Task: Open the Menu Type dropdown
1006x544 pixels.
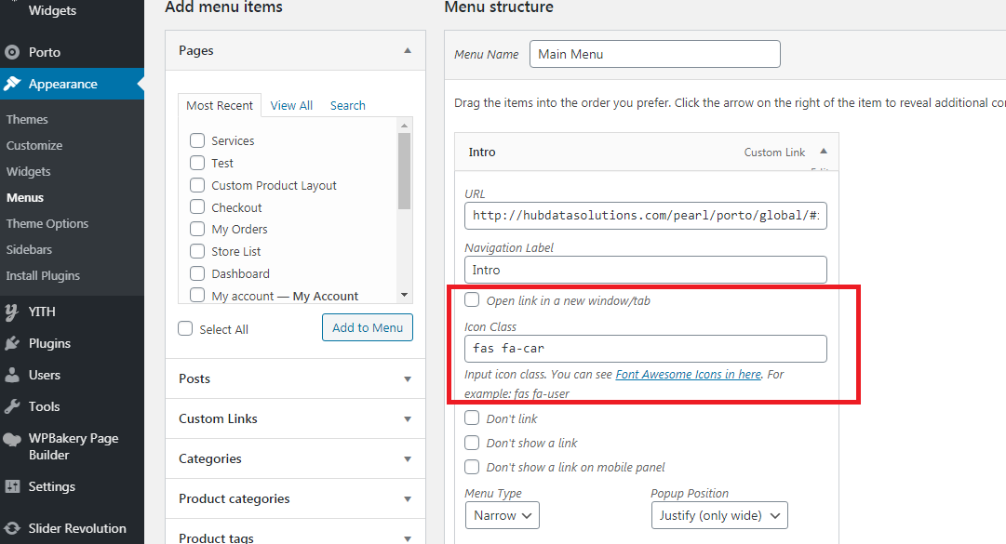Action: pyautogui.click(x=502, y=515)
